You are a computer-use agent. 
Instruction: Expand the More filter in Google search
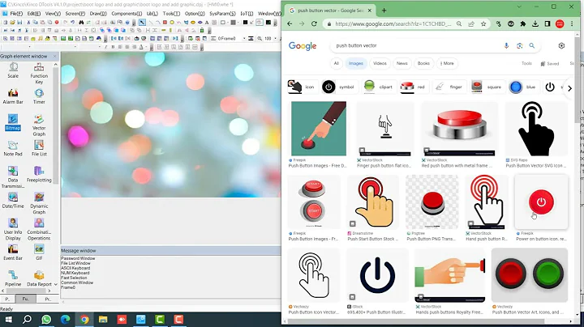click(447, 64)
